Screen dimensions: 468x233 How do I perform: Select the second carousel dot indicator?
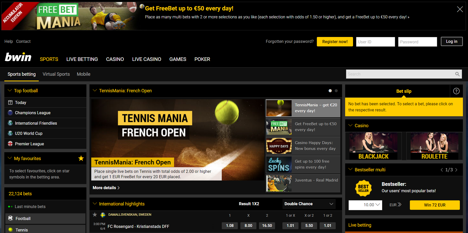336,91
